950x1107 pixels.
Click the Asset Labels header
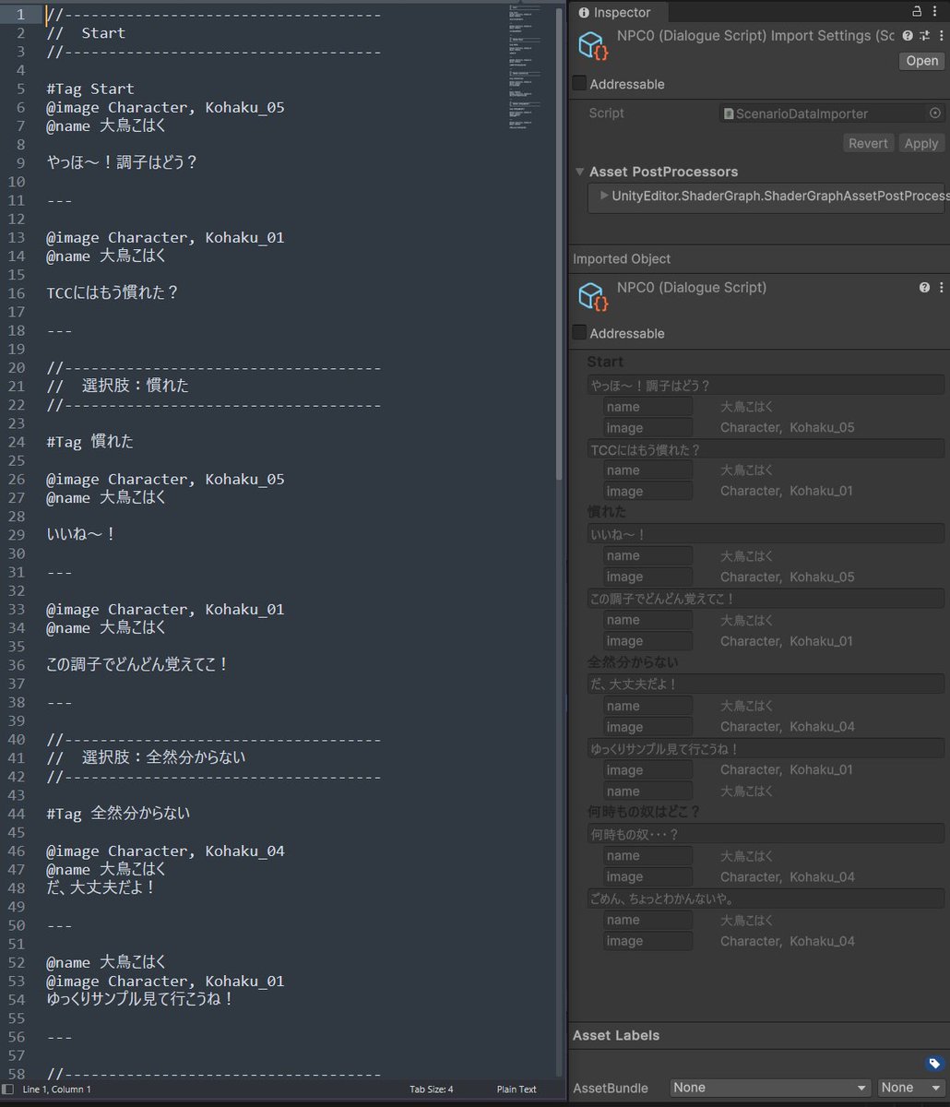coord(616,1035)
